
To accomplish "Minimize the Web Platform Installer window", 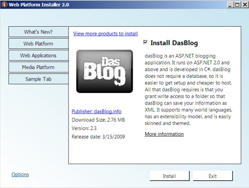I will [230, 5].
